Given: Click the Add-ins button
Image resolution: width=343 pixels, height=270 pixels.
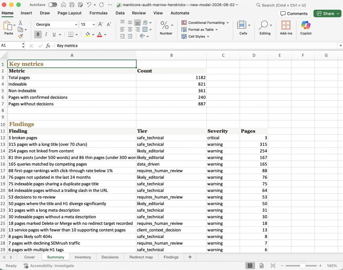Looking at the screenshot, I should click(286, 28).
